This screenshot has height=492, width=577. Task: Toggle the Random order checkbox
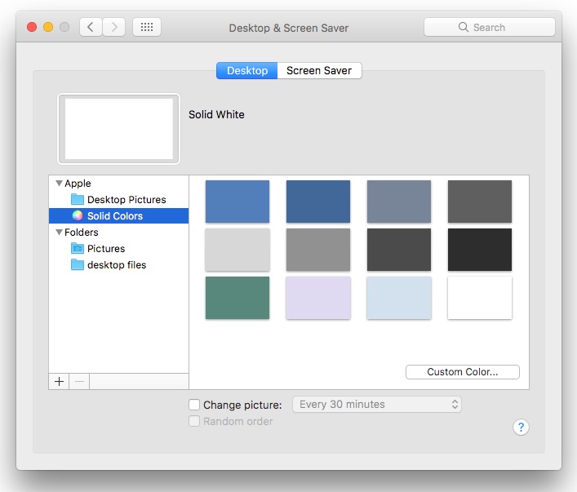pyautogui.click(x=194, y=422)
